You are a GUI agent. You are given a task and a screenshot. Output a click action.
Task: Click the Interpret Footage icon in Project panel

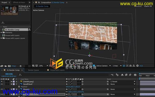(2, 66)
